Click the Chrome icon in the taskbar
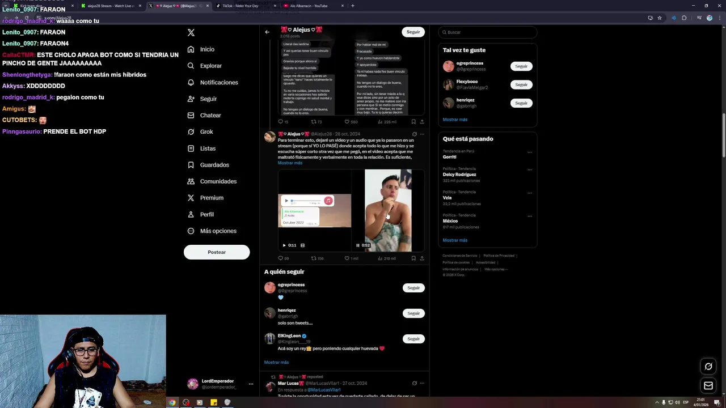Screen dimensions: 726x408 click(172, 402)
